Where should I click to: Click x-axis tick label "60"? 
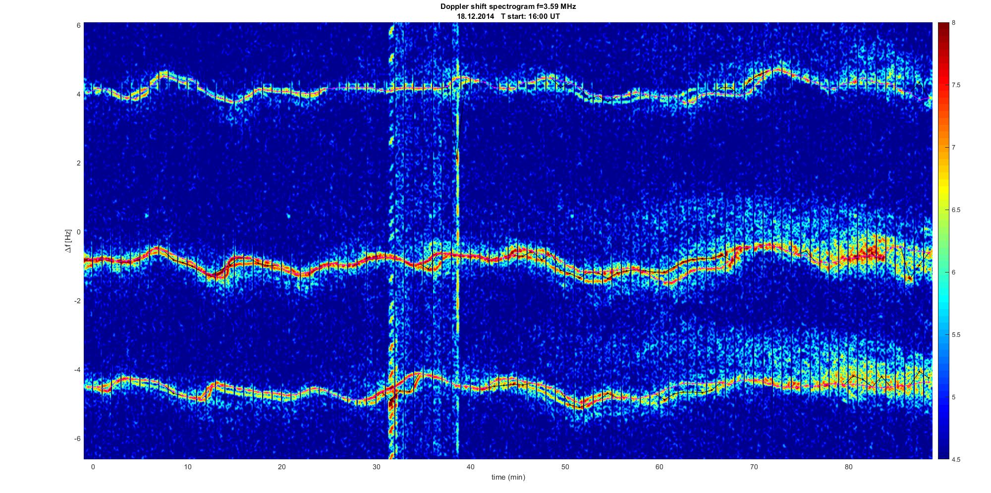click(660, 467)
